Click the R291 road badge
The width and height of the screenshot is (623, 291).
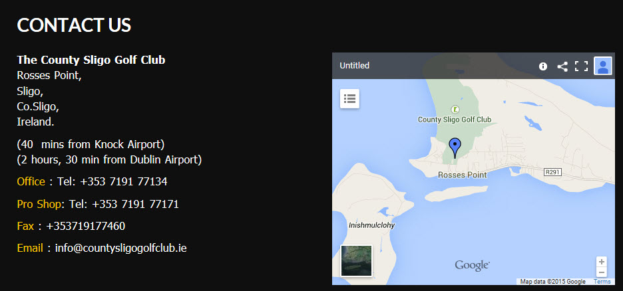point(552,171)
